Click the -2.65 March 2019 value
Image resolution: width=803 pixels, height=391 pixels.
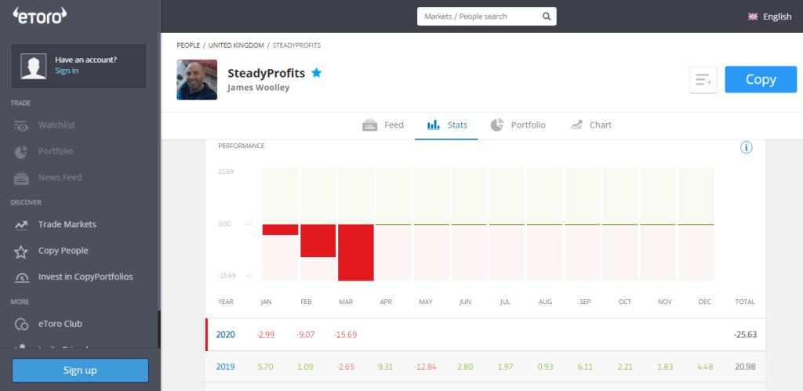tap(346, 367)
